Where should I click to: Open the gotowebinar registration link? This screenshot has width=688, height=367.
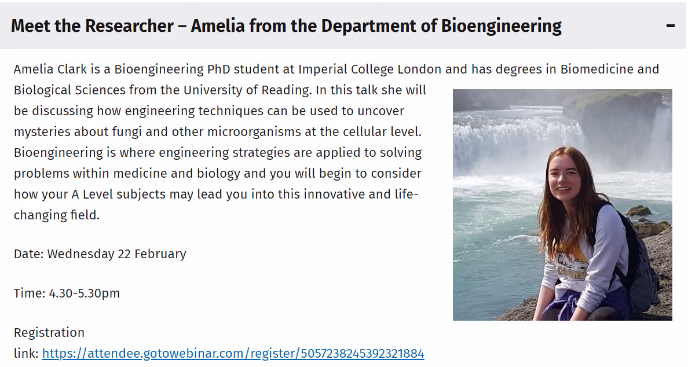[233, 354]
